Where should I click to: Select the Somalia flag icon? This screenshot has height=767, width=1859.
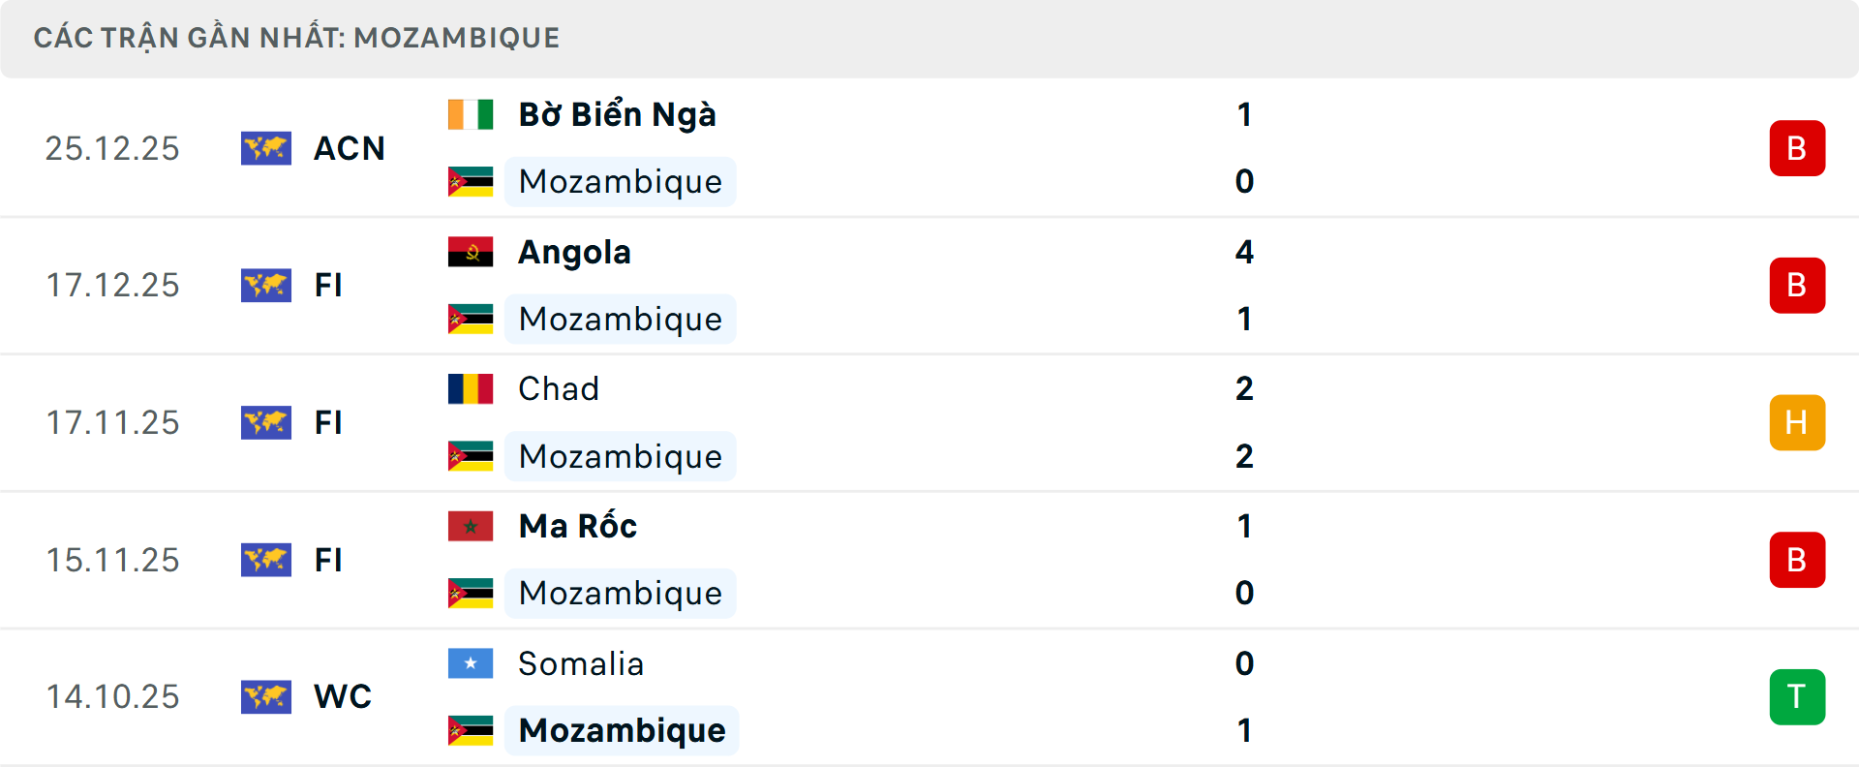point(471,664)
